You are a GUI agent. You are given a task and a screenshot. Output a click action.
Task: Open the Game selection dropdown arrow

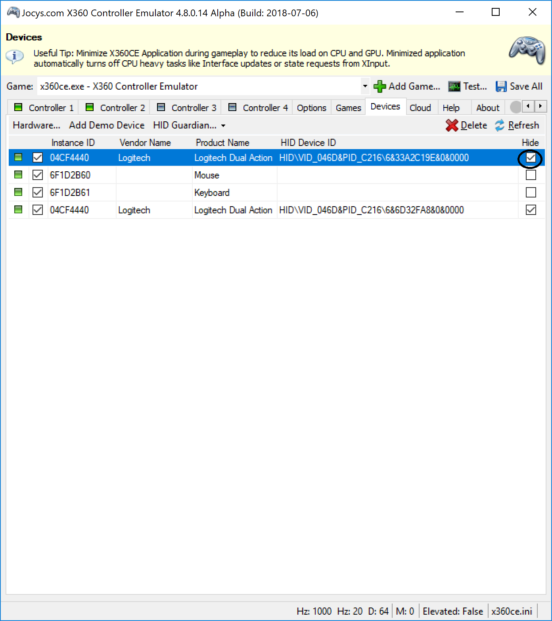pos(365,86)
